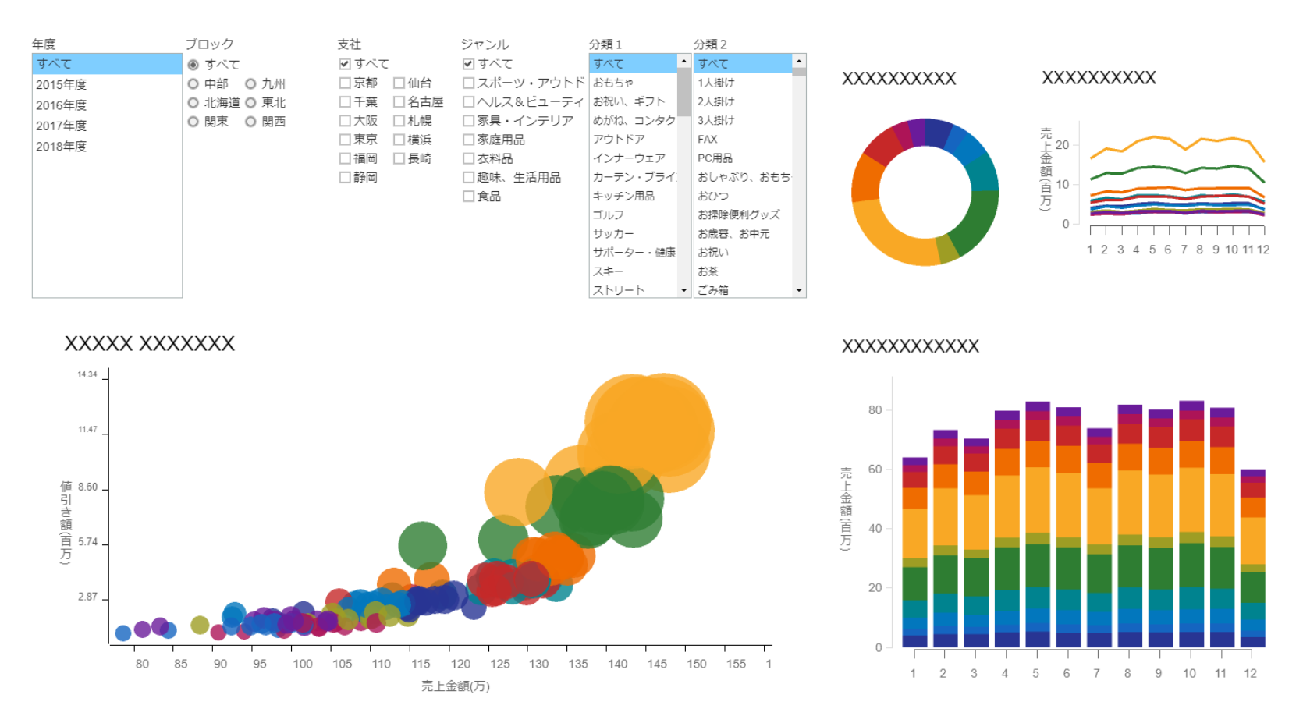Uncheck すべて under ジャンル
The width and height of the screenshot is (1303, 723).
pos(468,64)
